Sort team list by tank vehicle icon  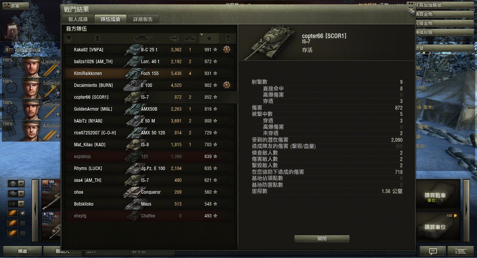tap(143, 38)
